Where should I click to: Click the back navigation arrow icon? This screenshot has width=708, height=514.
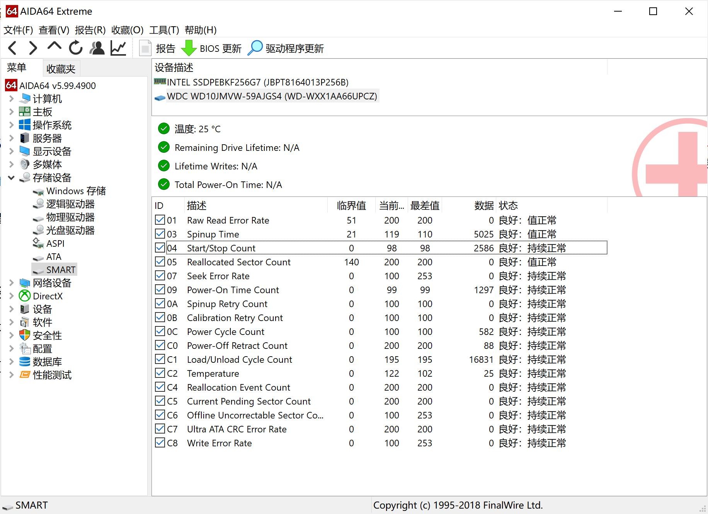click(x=12, y=48)
